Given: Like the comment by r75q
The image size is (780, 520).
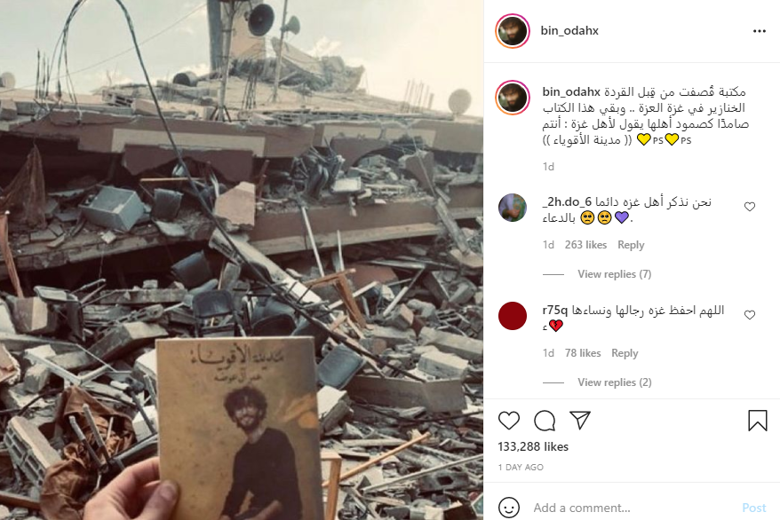Looking at the screenshot, I should point(750,315).
